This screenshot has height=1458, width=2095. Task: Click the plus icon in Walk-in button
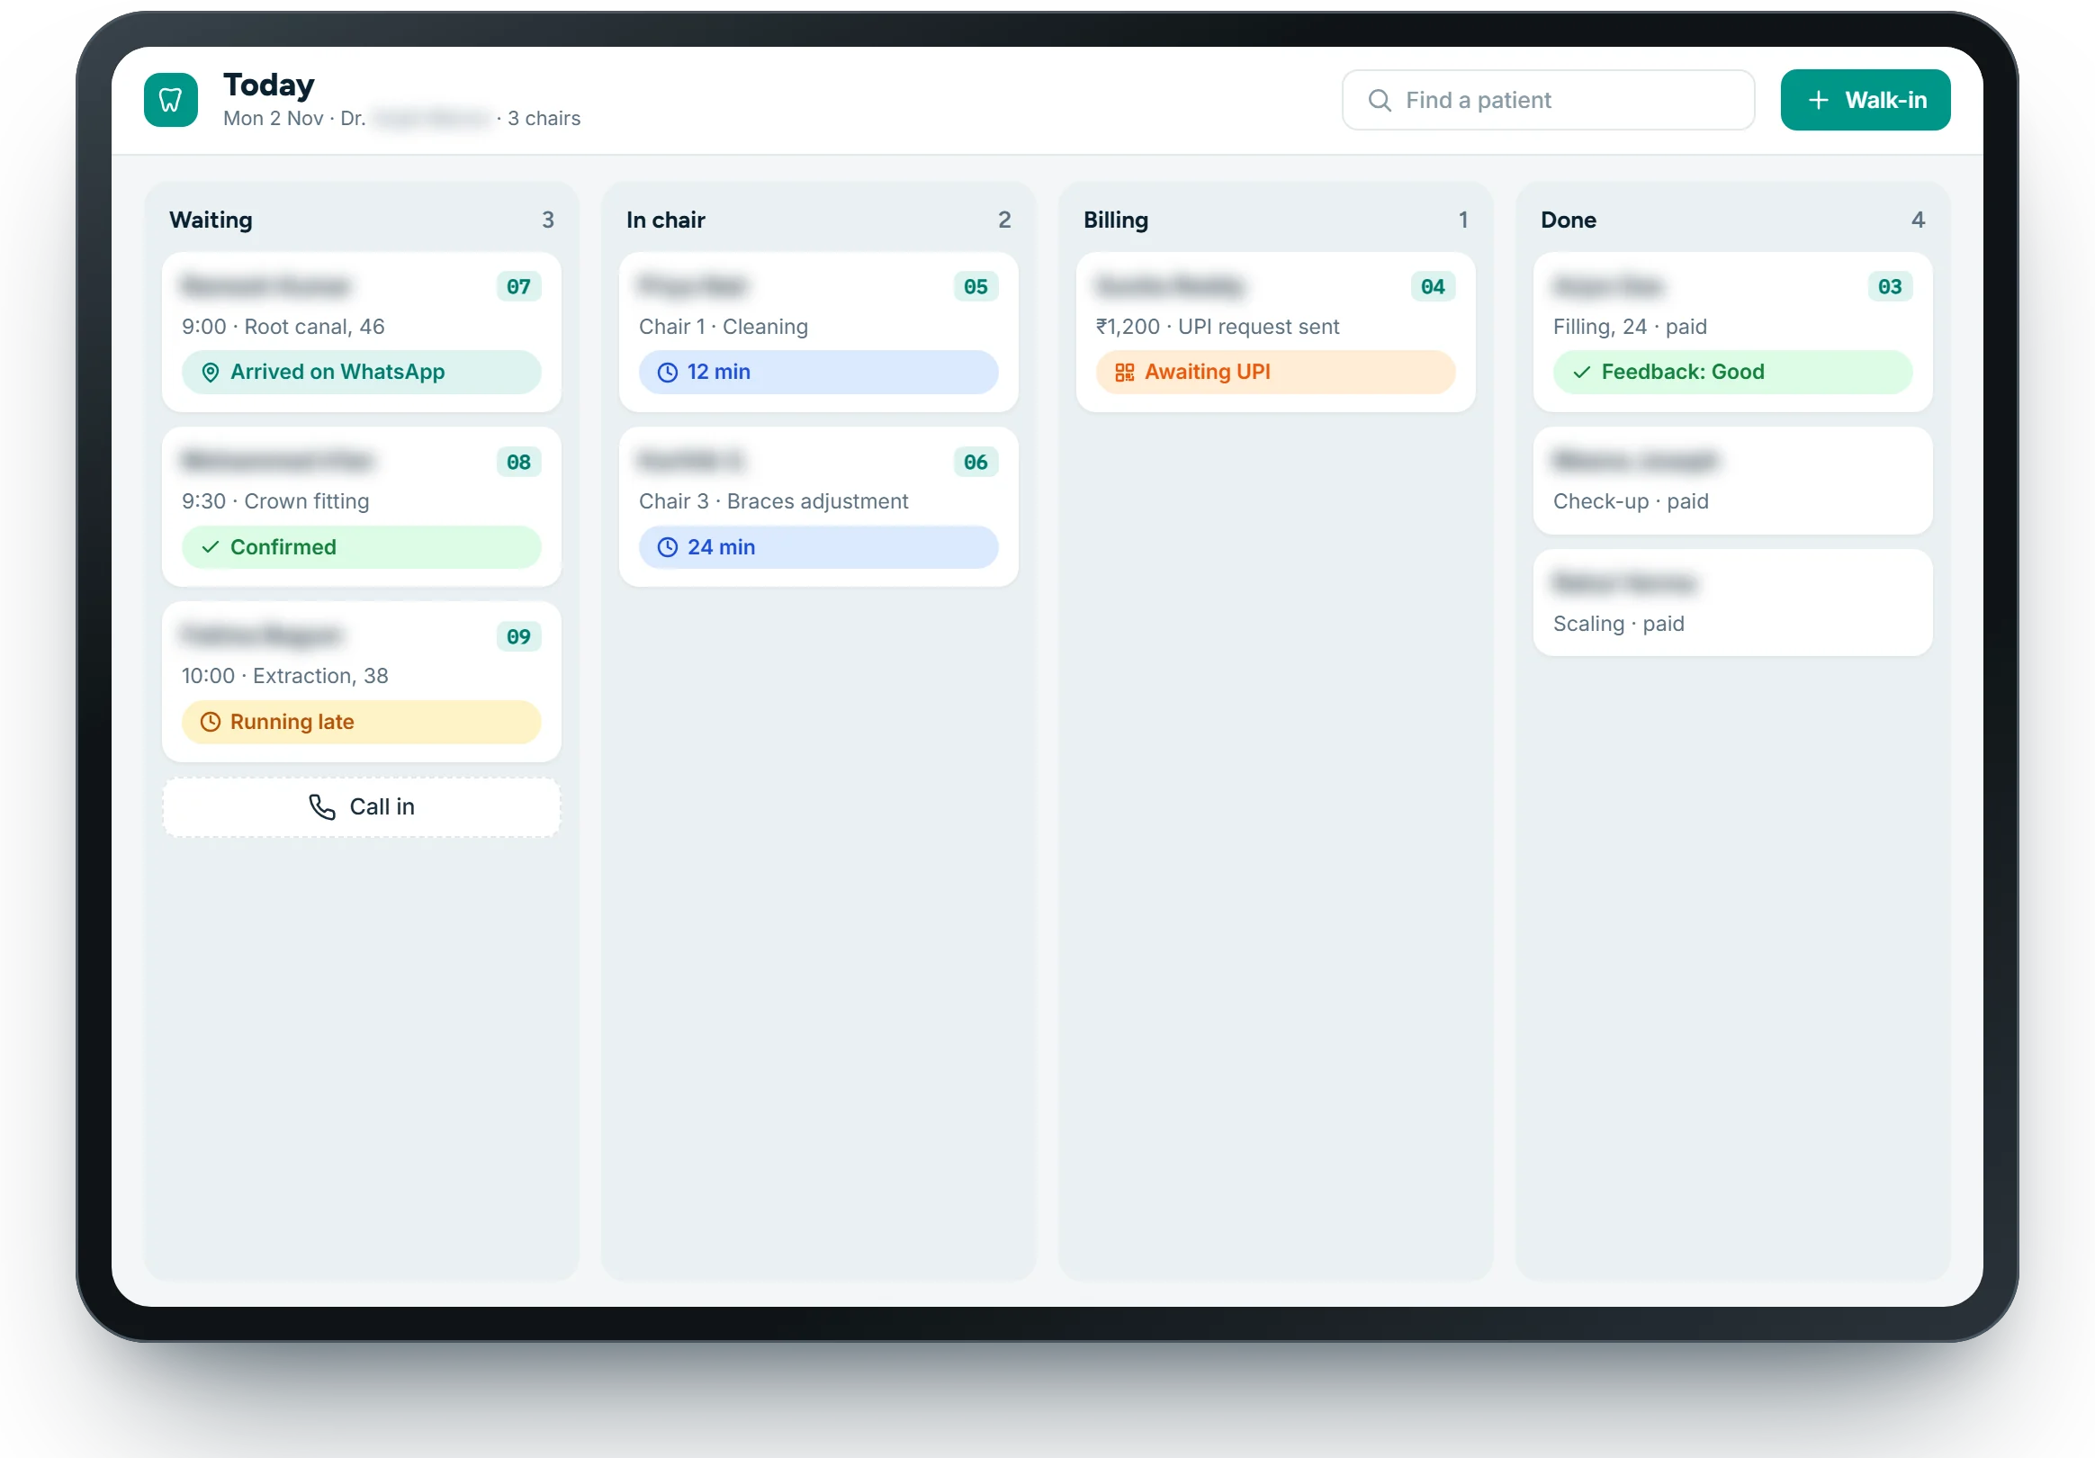(x=1818, y=101)
